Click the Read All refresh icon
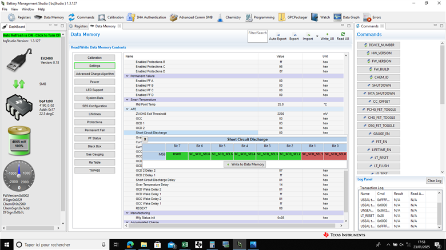The width and height of the screenshot is (446, 250). (343, 34)
